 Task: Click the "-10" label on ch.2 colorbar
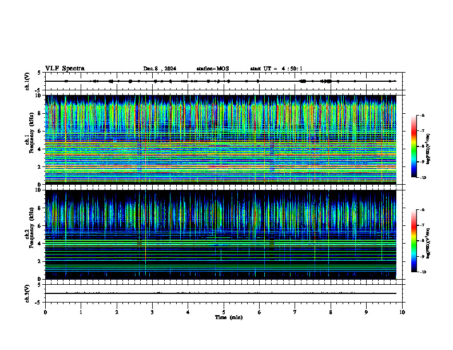pos(423,272)
